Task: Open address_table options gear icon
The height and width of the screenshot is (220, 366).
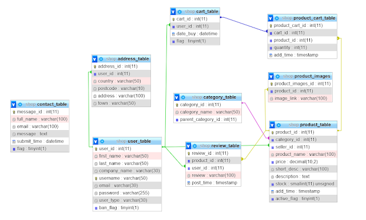Action: [x=101, y=59]
